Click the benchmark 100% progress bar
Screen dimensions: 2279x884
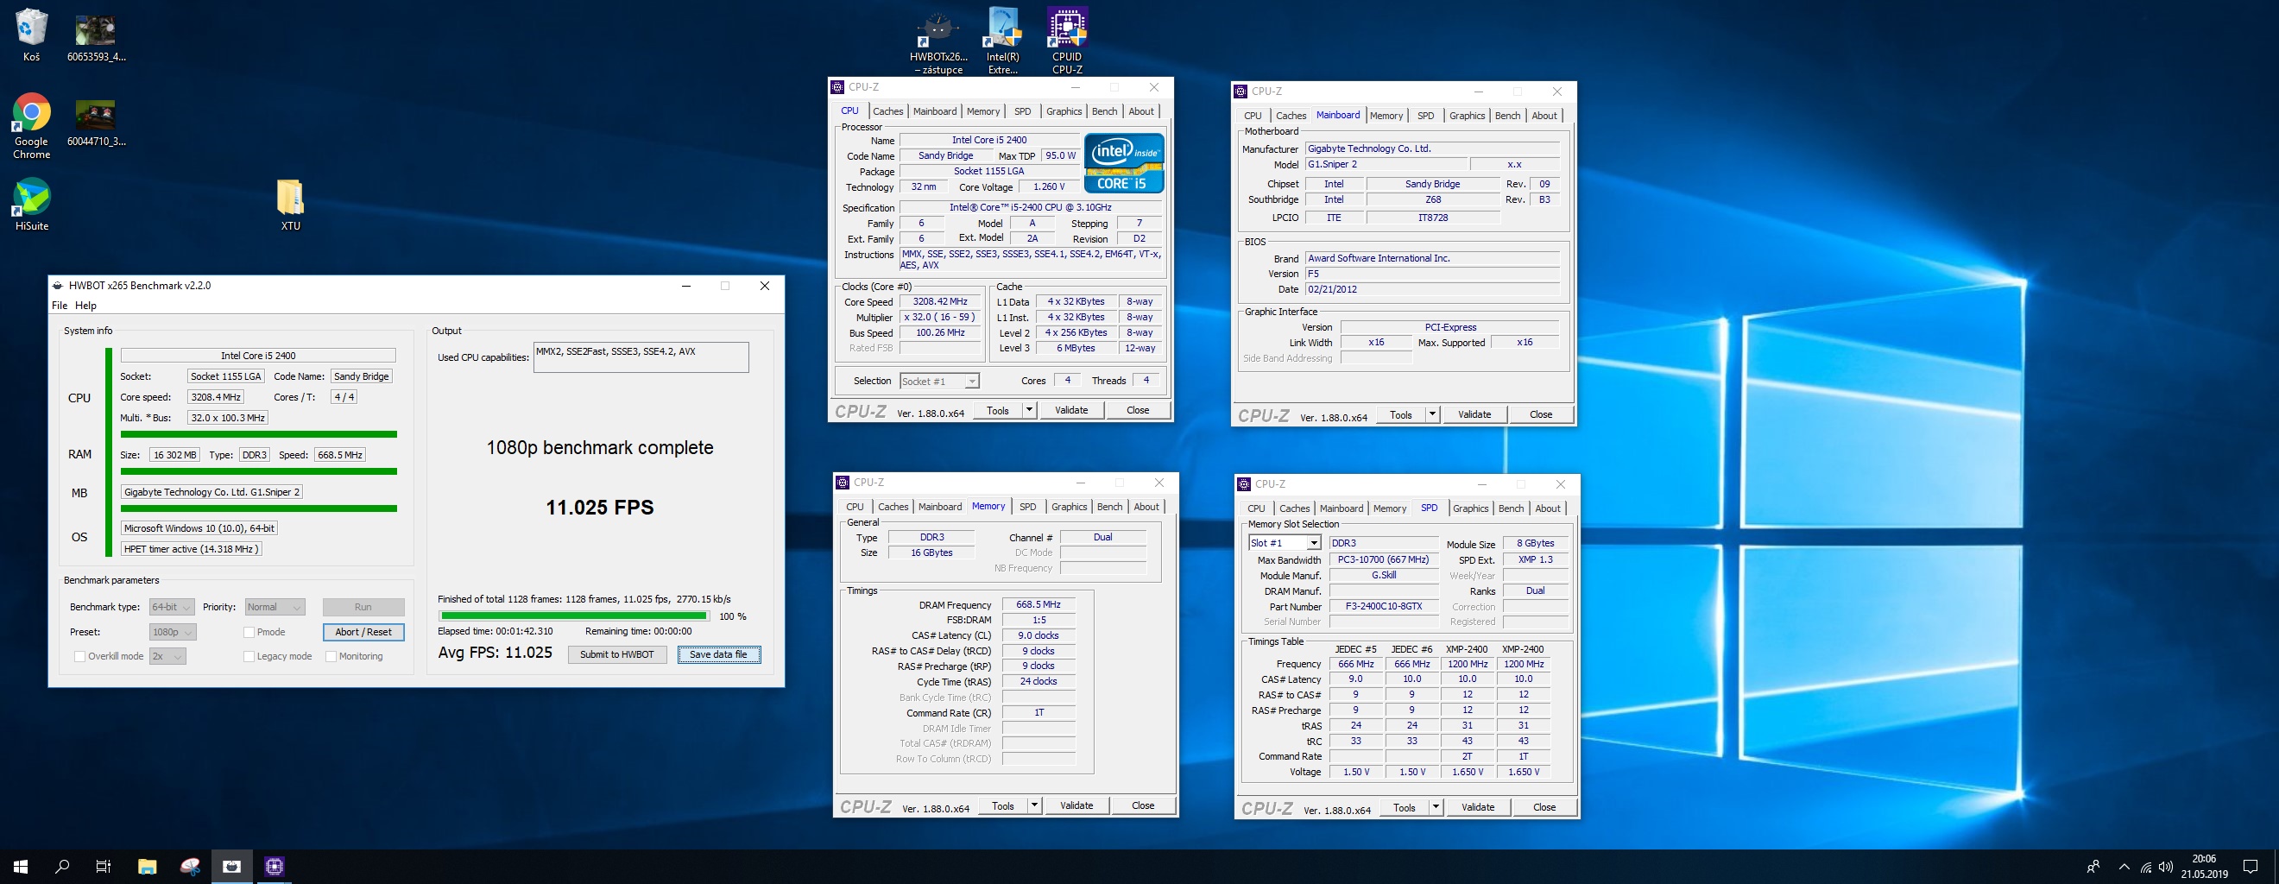pyautogui.click(x=574, y=616)
